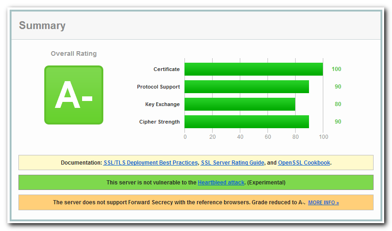
Task: Click the Protocol Support score bar
Action: click(247, 87)
